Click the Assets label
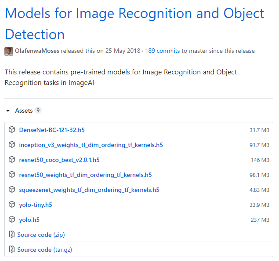 pyautogui.click(x=24, y=110)
